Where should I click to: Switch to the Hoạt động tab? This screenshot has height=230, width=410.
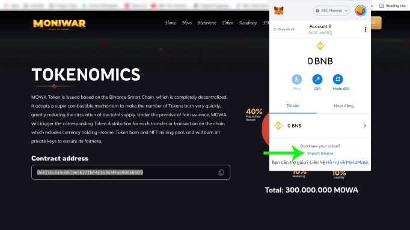[x=344, y=106]
